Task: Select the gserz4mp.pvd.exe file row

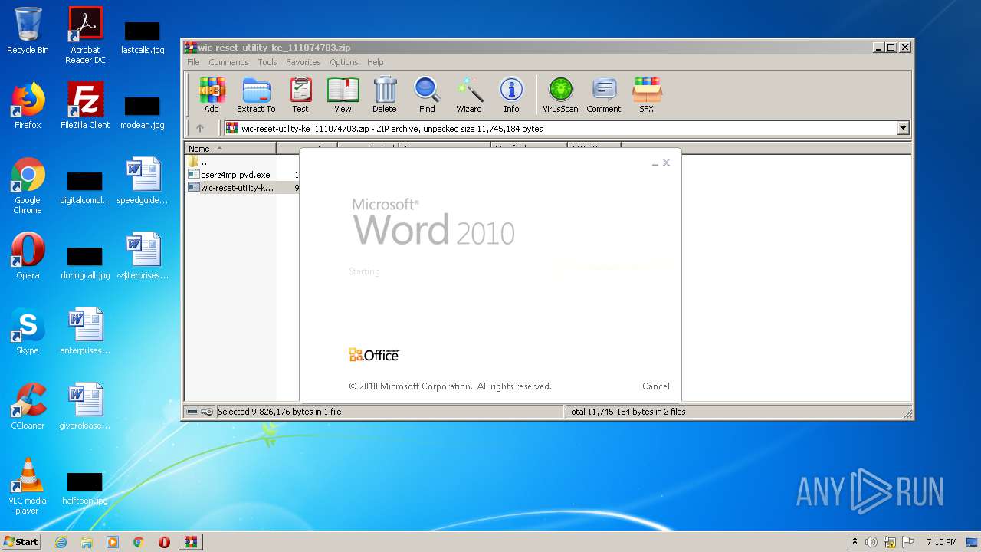Action: pos(242,175)
